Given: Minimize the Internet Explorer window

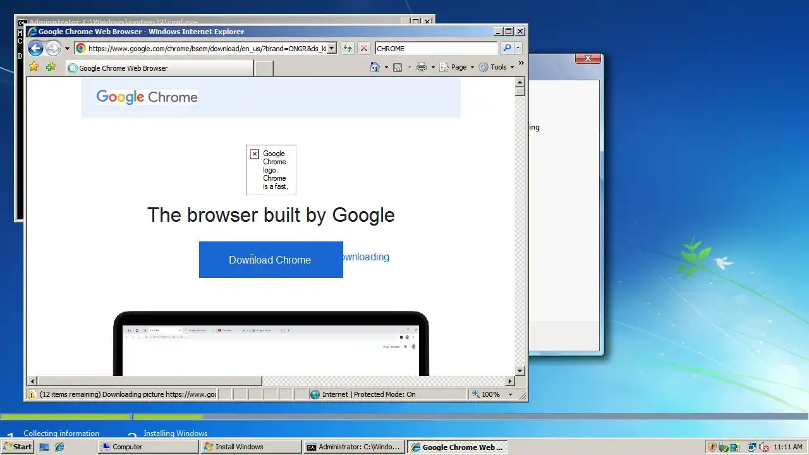Looking at the screenshot, I should [x=498, y=31].
